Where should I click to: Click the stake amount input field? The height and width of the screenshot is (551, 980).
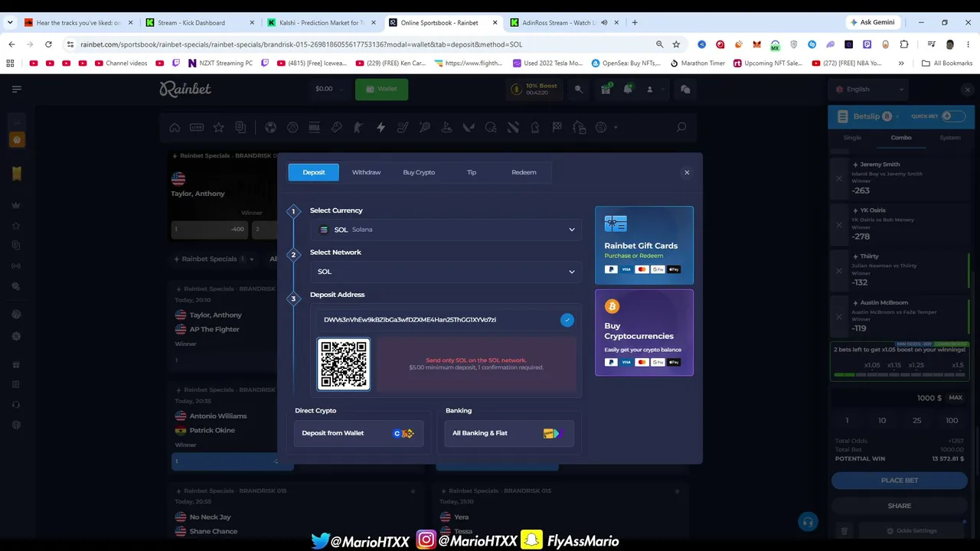pyautogui.click(x=888, y=398)
